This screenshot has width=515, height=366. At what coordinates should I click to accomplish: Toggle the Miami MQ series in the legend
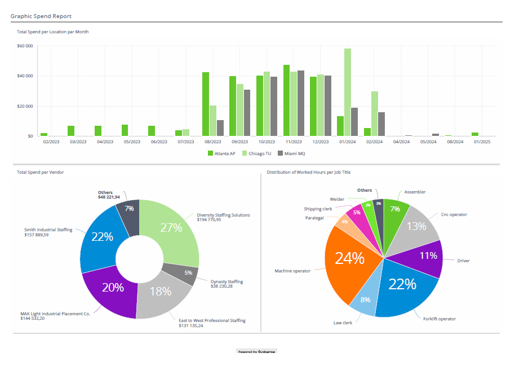coord(295,153)
